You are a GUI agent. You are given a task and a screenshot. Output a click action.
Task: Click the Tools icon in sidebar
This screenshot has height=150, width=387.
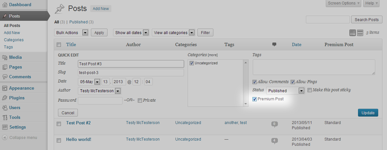coord(5,118)
